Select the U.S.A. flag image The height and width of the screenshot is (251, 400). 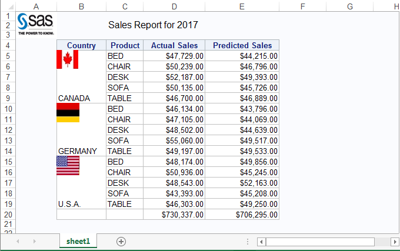[x=68, y=165]
